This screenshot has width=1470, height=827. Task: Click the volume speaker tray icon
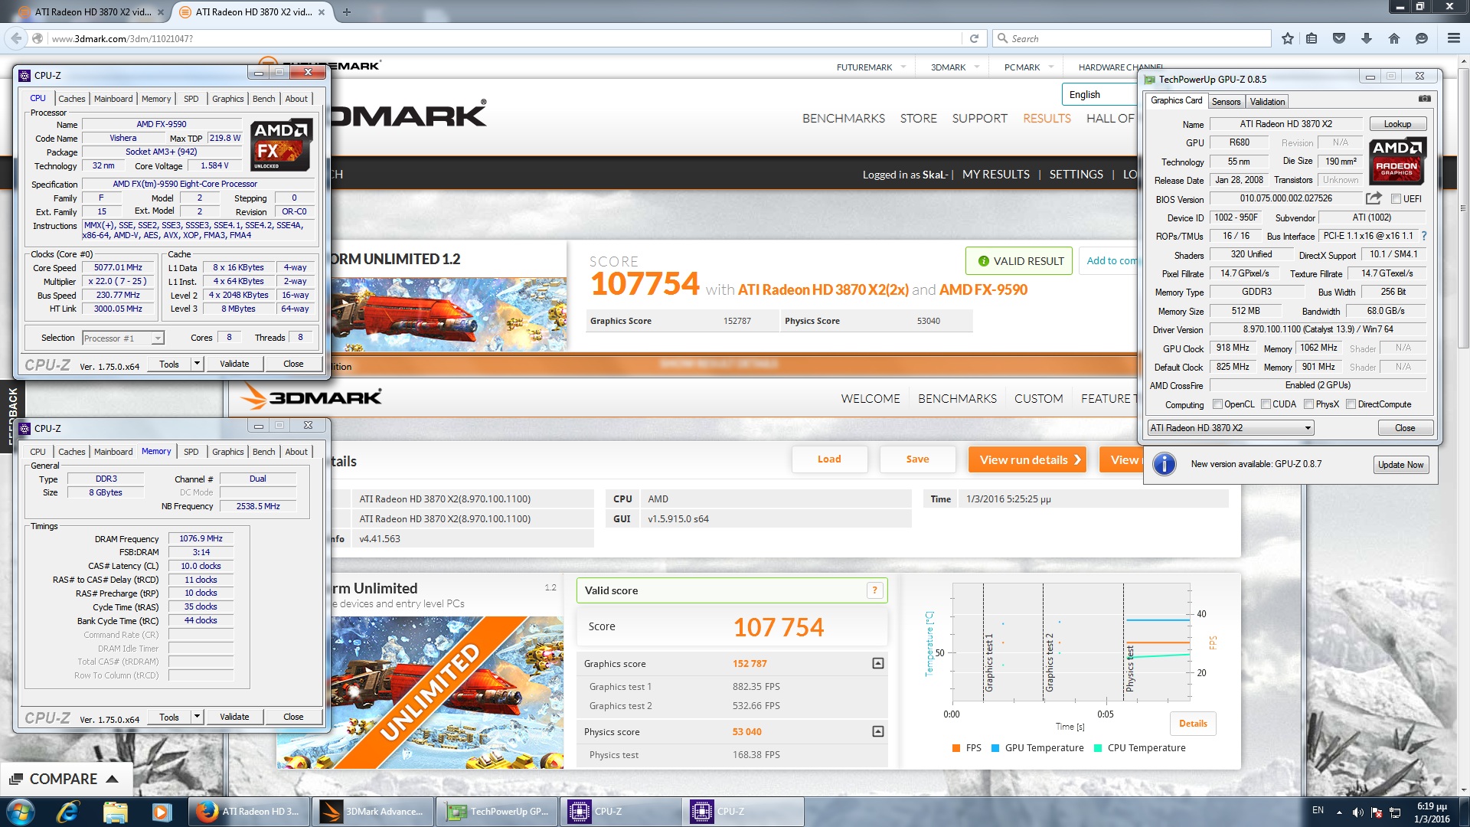(1357, 812)
